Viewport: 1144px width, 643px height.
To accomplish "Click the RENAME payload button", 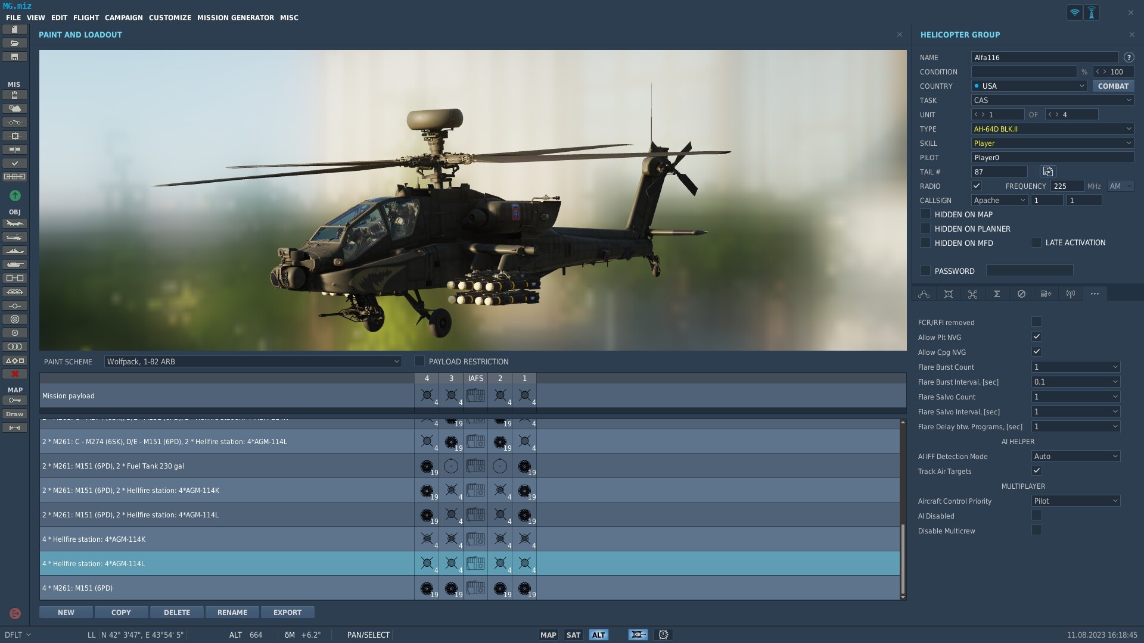I will (x=232, y=612).
